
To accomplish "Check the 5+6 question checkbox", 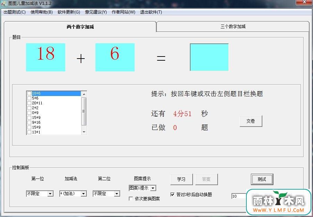I will point(29,98).
